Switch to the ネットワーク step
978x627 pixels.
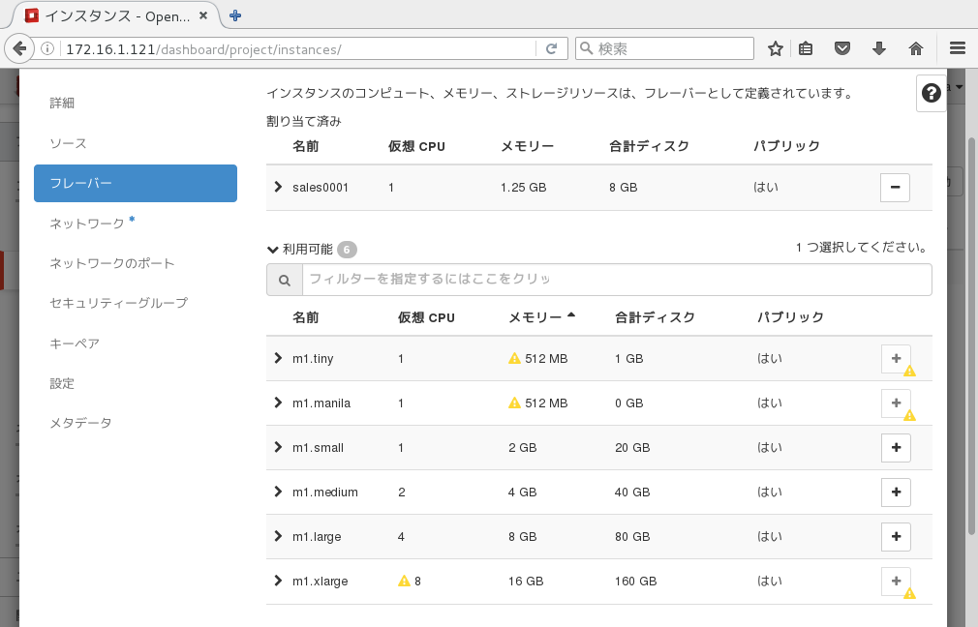pyautogui.click(x=87, y=224)
